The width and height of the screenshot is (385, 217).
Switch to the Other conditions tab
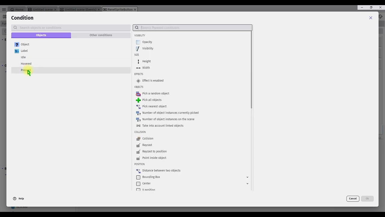(101, 35)
